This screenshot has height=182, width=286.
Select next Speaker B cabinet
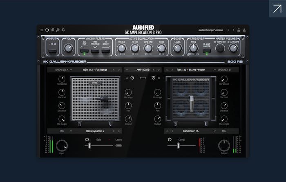pos(172,70)
